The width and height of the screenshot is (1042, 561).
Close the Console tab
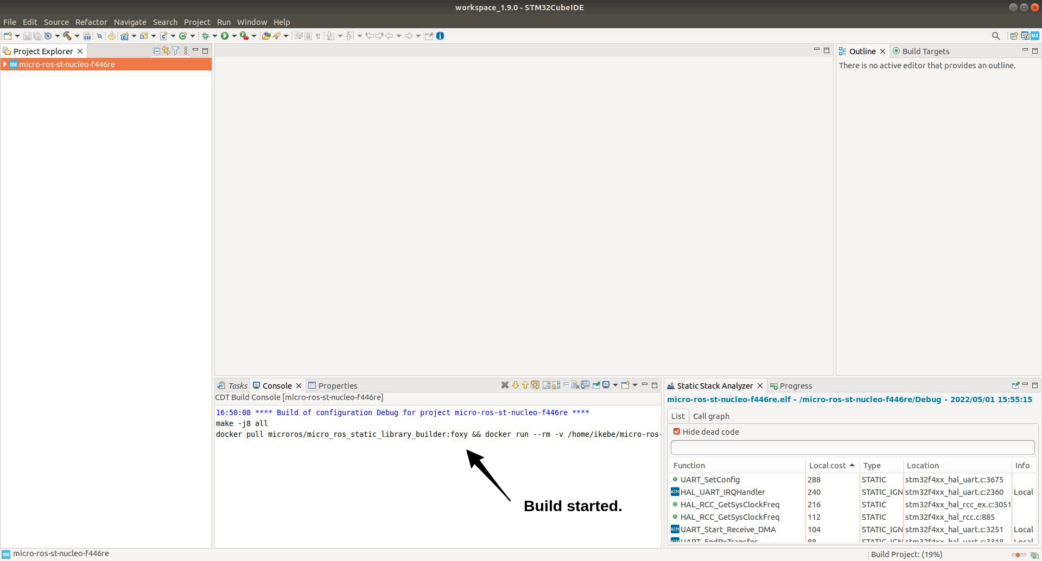pyautogui.click(x=298, y=386)
